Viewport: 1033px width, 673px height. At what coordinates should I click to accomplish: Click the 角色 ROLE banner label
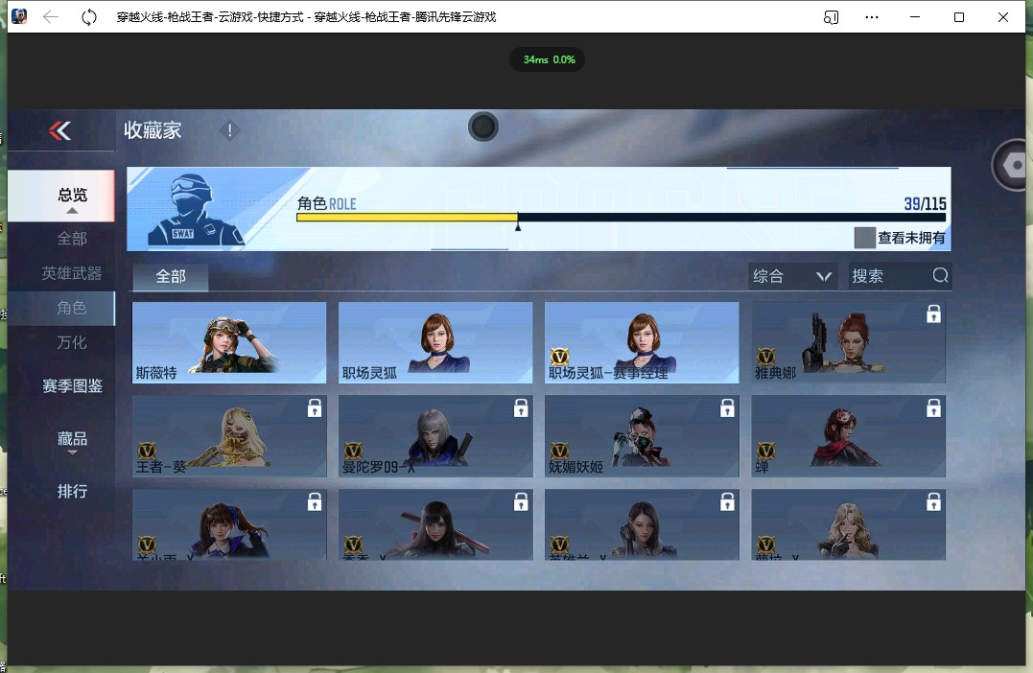327,203
